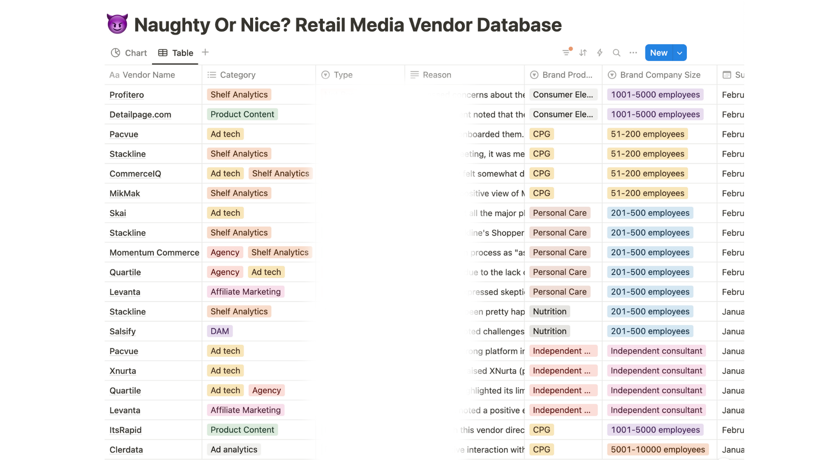Click the Aa icon on Vendor Name column
The width and height of the screenshot is (818, 460).
click(x=114, y=75)
